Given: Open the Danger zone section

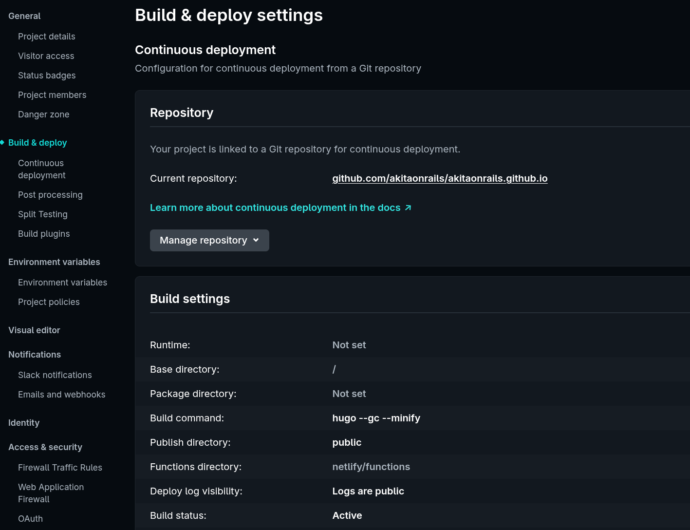Looking at the screenshot, I should pos(44,114).
